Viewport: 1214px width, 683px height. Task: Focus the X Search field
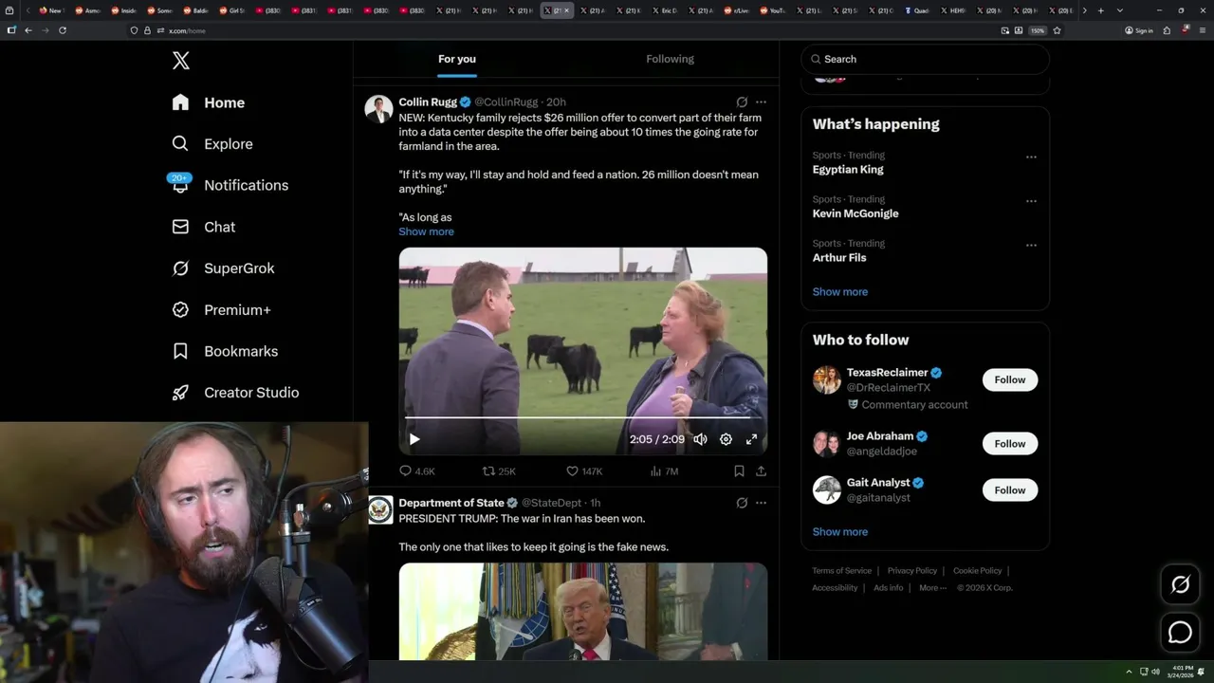(925, 59)
